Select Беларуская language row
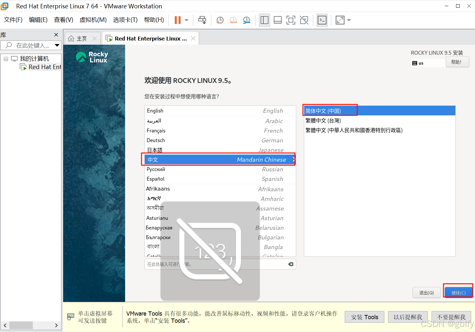The image size is (475, 332). [220, 228]
